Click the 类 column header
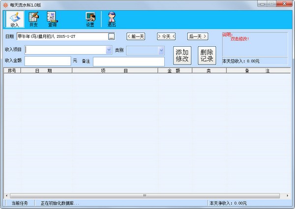The image size is (295, 209). coord(209,70)
